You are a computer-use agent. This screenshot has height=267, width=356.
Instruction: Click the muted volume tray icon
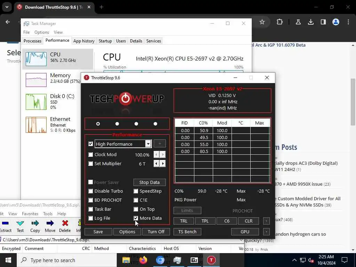(311, 260)
